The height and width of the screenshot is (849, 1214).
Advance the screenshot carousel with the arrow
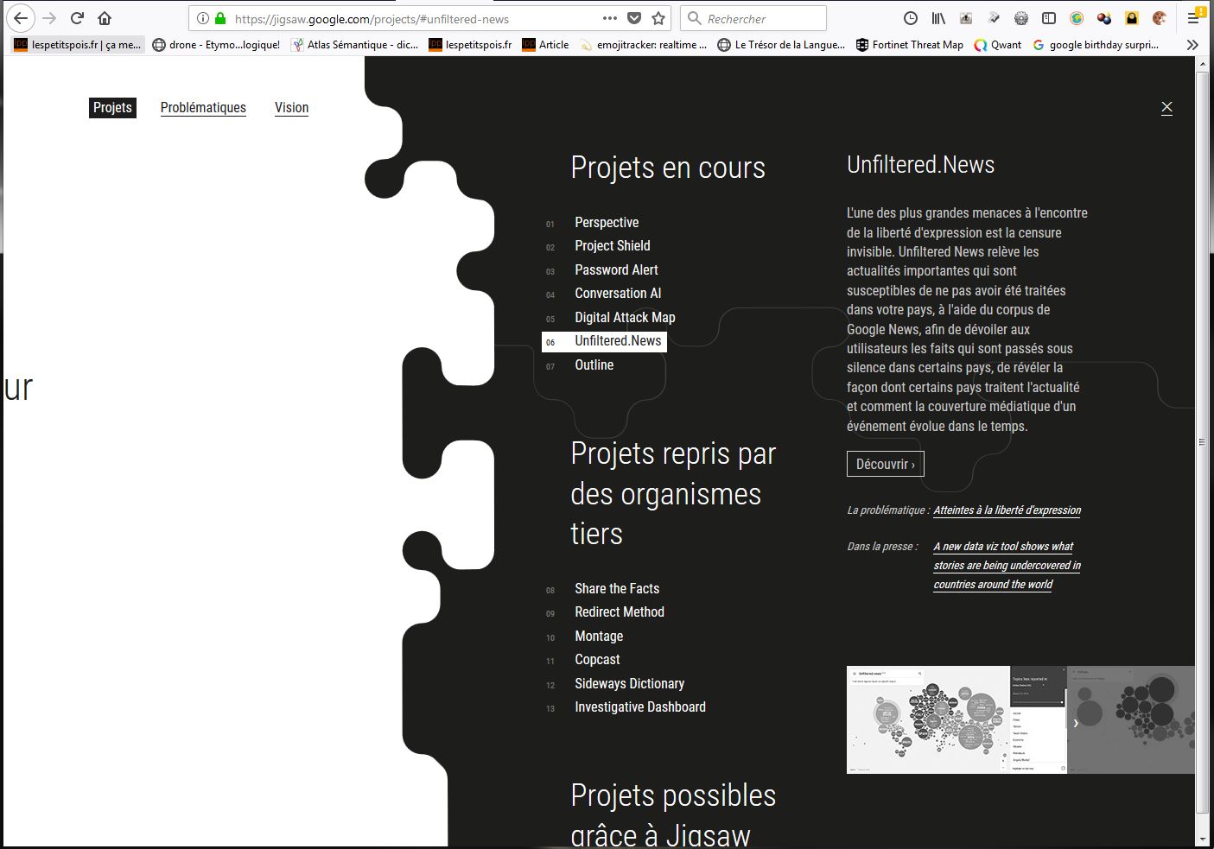pyautogui.click(x=1076, y=723)
